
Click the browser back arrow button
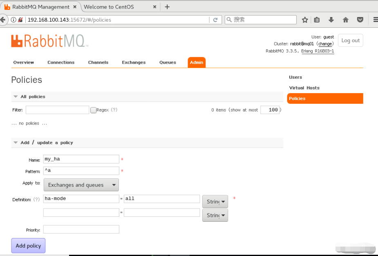3,20
